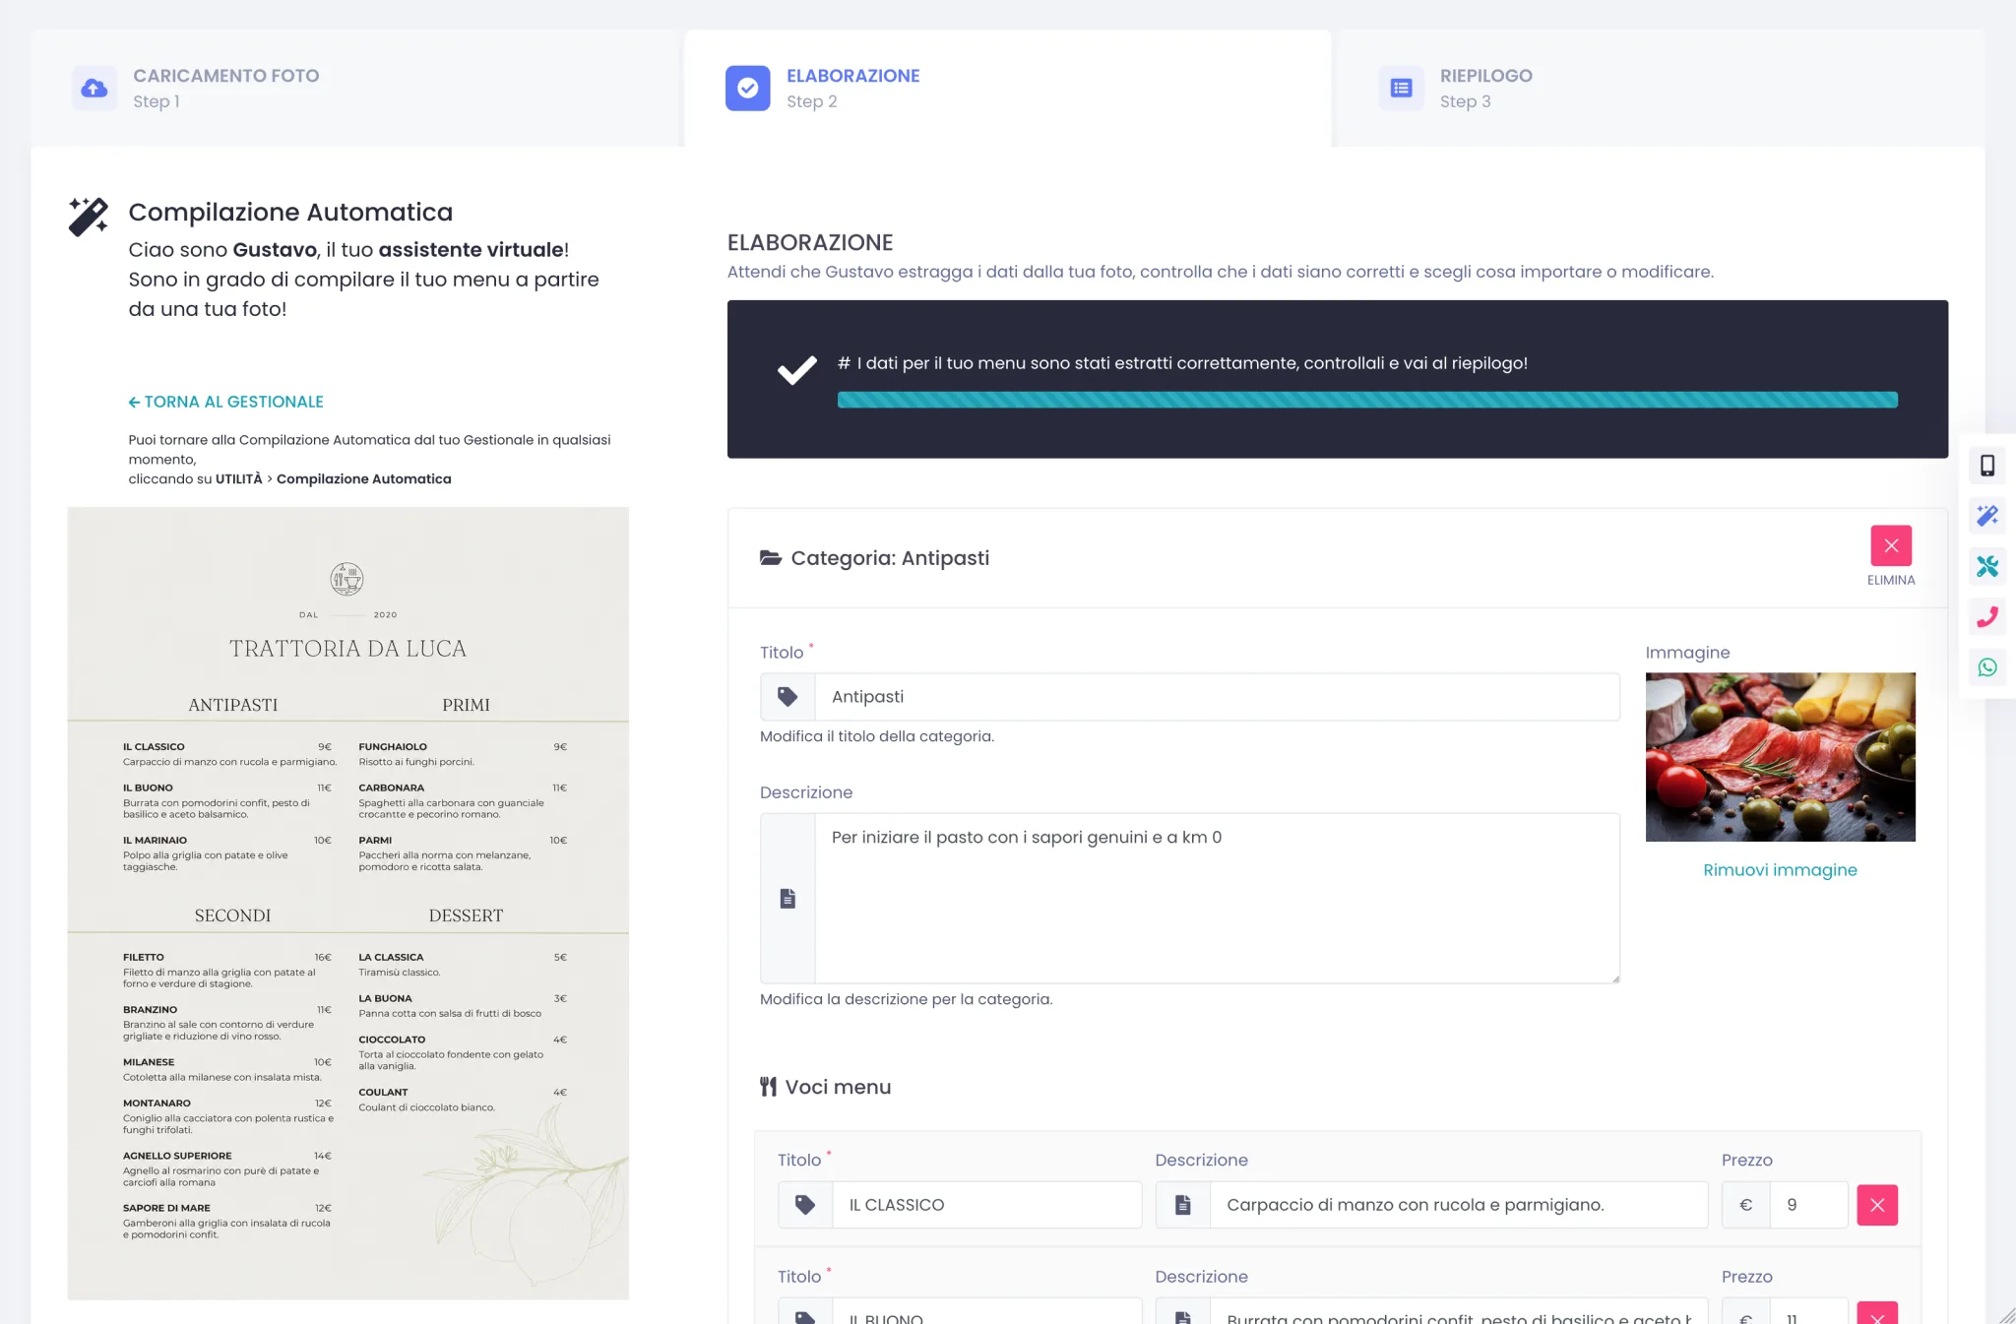Click the Immagine label above the thumbnail
This screenshot has width=2016, height=1324.
(1687, 653)
